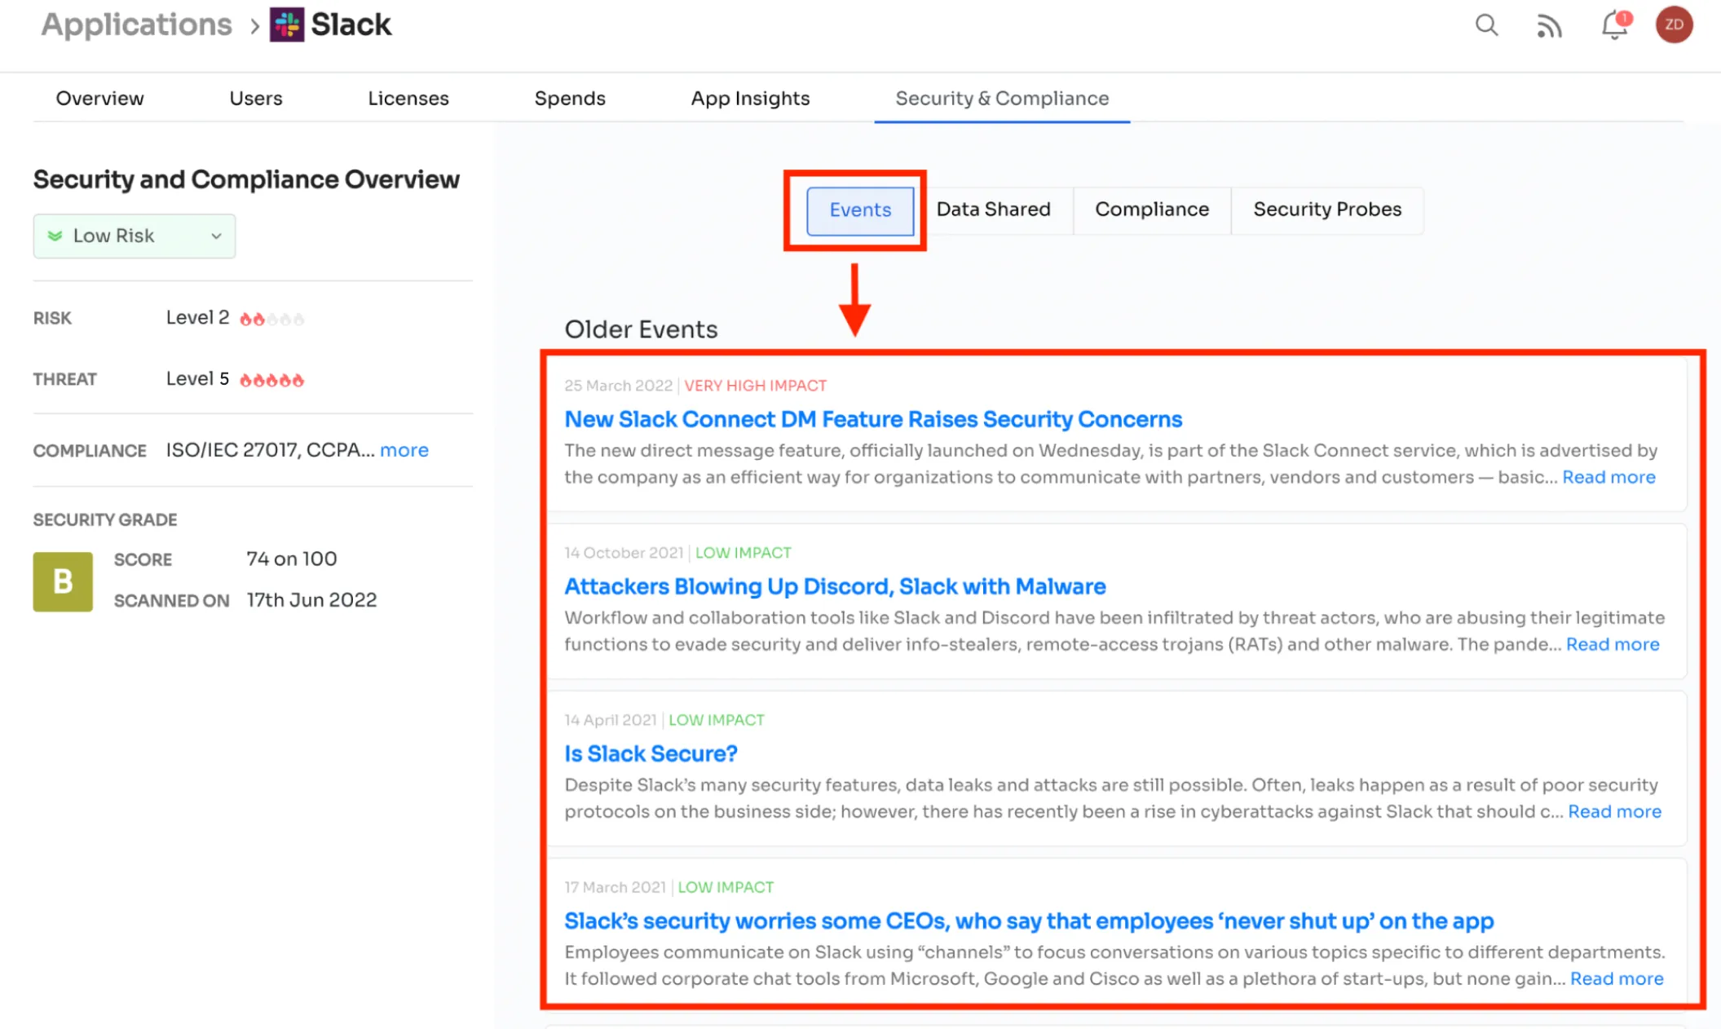Open the Users tab
The image size is (1721, 1029).
click(x=256, y=99)
